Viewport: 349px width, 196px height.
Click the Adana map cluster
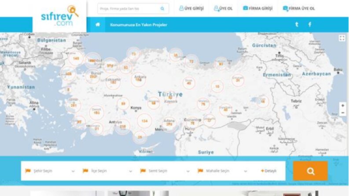tap(169, 124)
